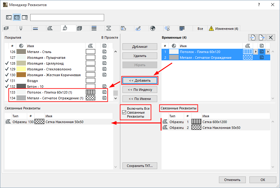Select Потолок - Плитка 60x120 (1) in project list

(x=59, y=92)
